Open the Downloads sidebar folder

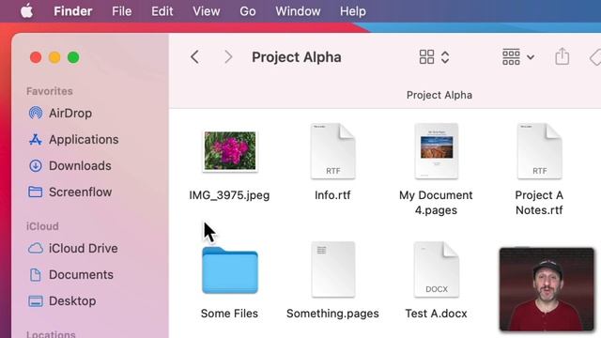69,165
